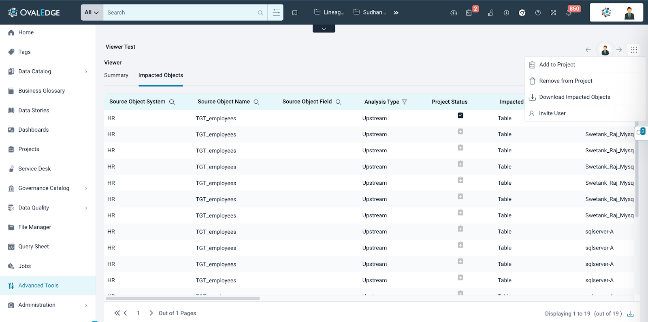Click the OvalEdge logo
The image size is (648, 322).
(x=34, y=13)
